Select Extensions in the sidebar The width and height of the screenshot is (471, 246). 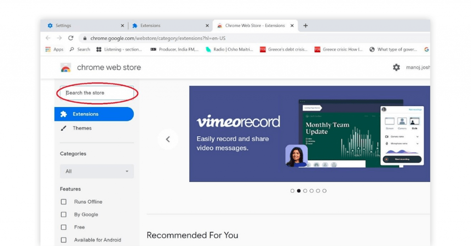pyautogui.click(x=94, y=114)
